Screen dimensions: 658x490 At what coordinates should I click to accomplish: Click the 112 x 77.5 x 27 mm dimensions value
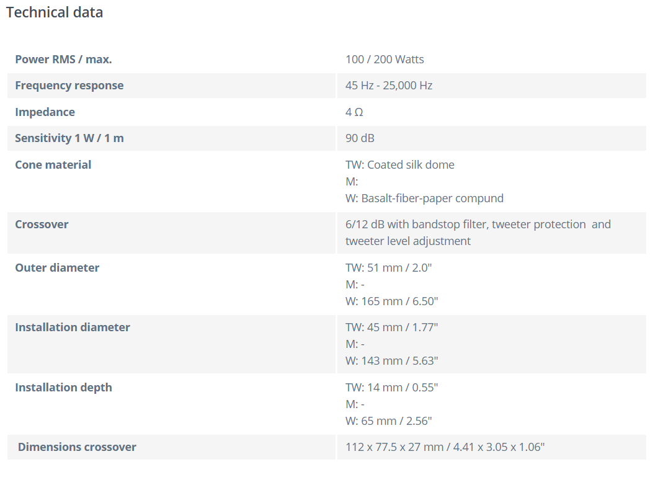(x=445, y=447)
